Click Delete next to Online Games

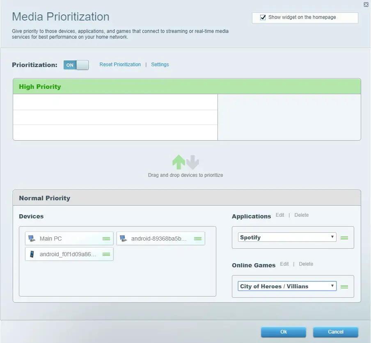click(x=306, y=264)
